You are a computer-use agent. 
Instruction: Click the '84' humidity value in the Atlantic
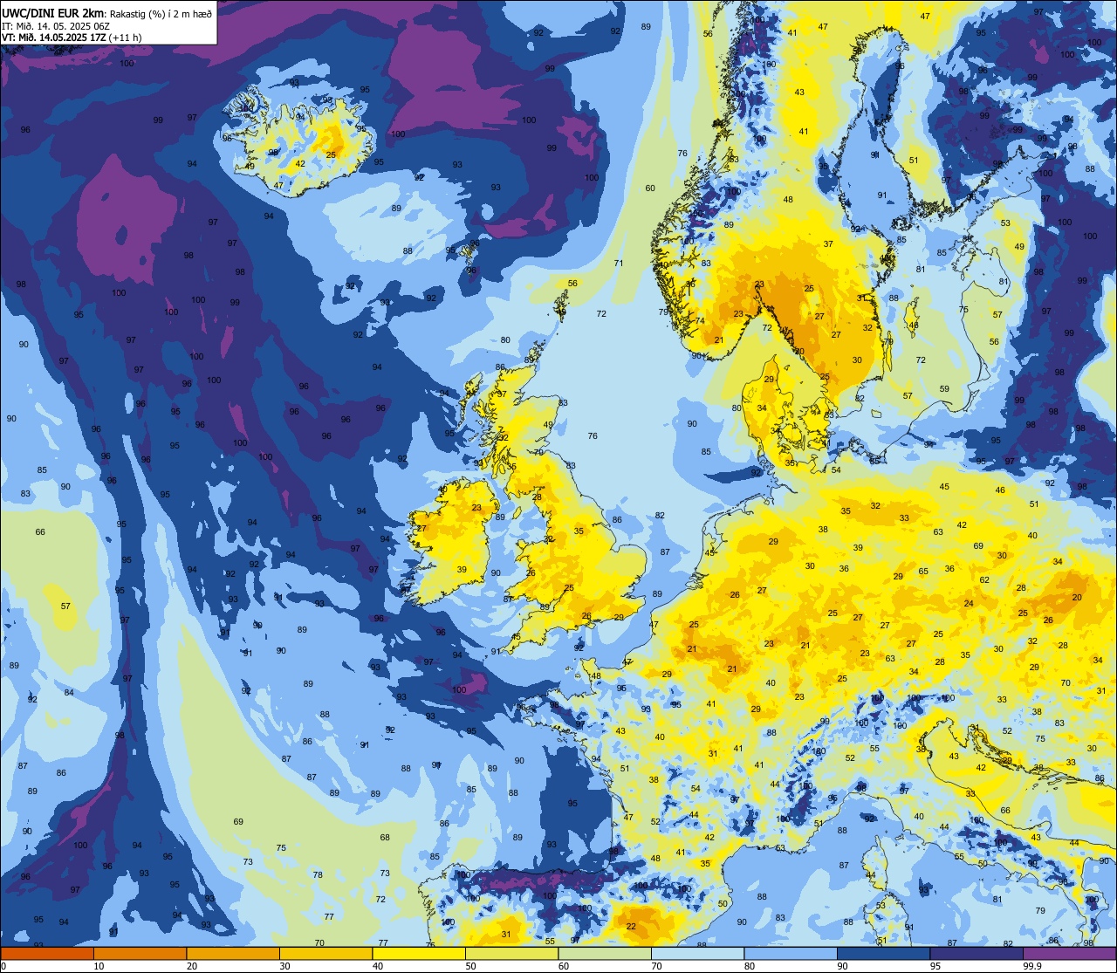click(69, 692)
